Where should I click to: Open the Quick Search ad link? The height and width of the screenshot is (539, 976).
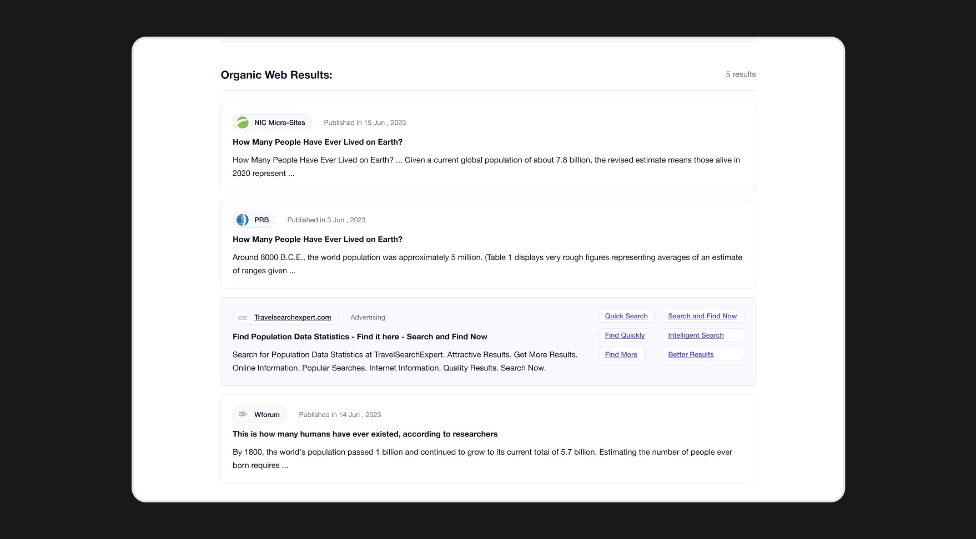pyautogui.click(x=626, y=316)
